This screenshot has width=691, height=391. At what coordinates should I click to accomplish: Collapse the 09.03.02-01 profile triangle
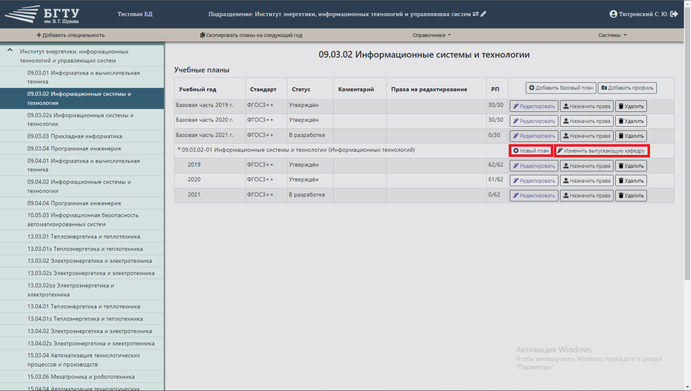pos(179,150)
